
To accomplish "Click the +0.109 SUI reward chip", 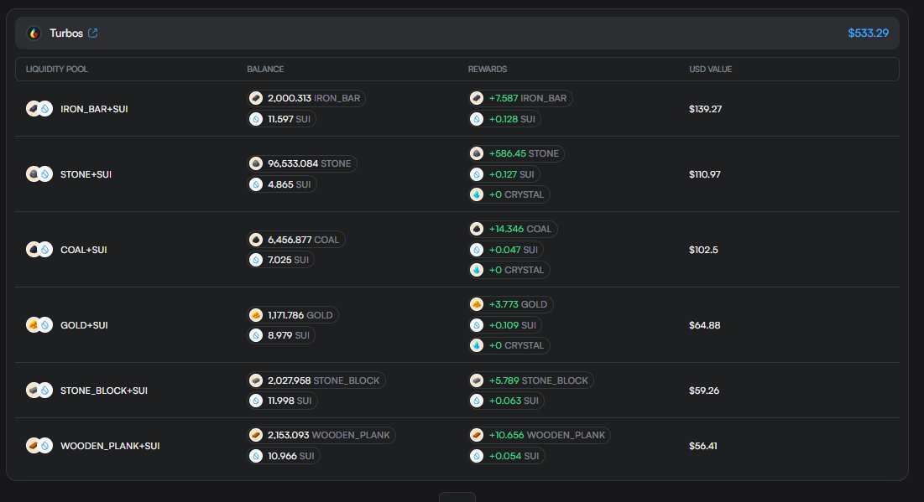I will coord(505,325).
